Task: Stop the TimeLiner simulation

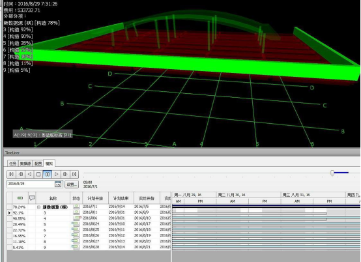Action: (x=38, y=174)
